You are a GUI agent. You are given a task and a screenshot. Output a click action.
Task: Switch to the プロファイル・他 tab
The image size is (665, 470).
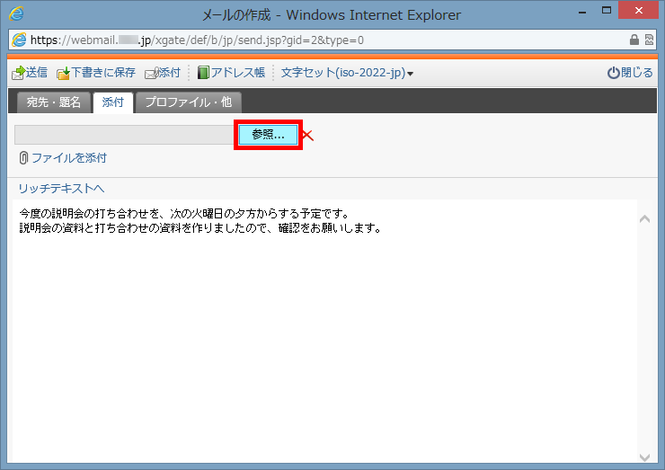click(x=189, y=102)
